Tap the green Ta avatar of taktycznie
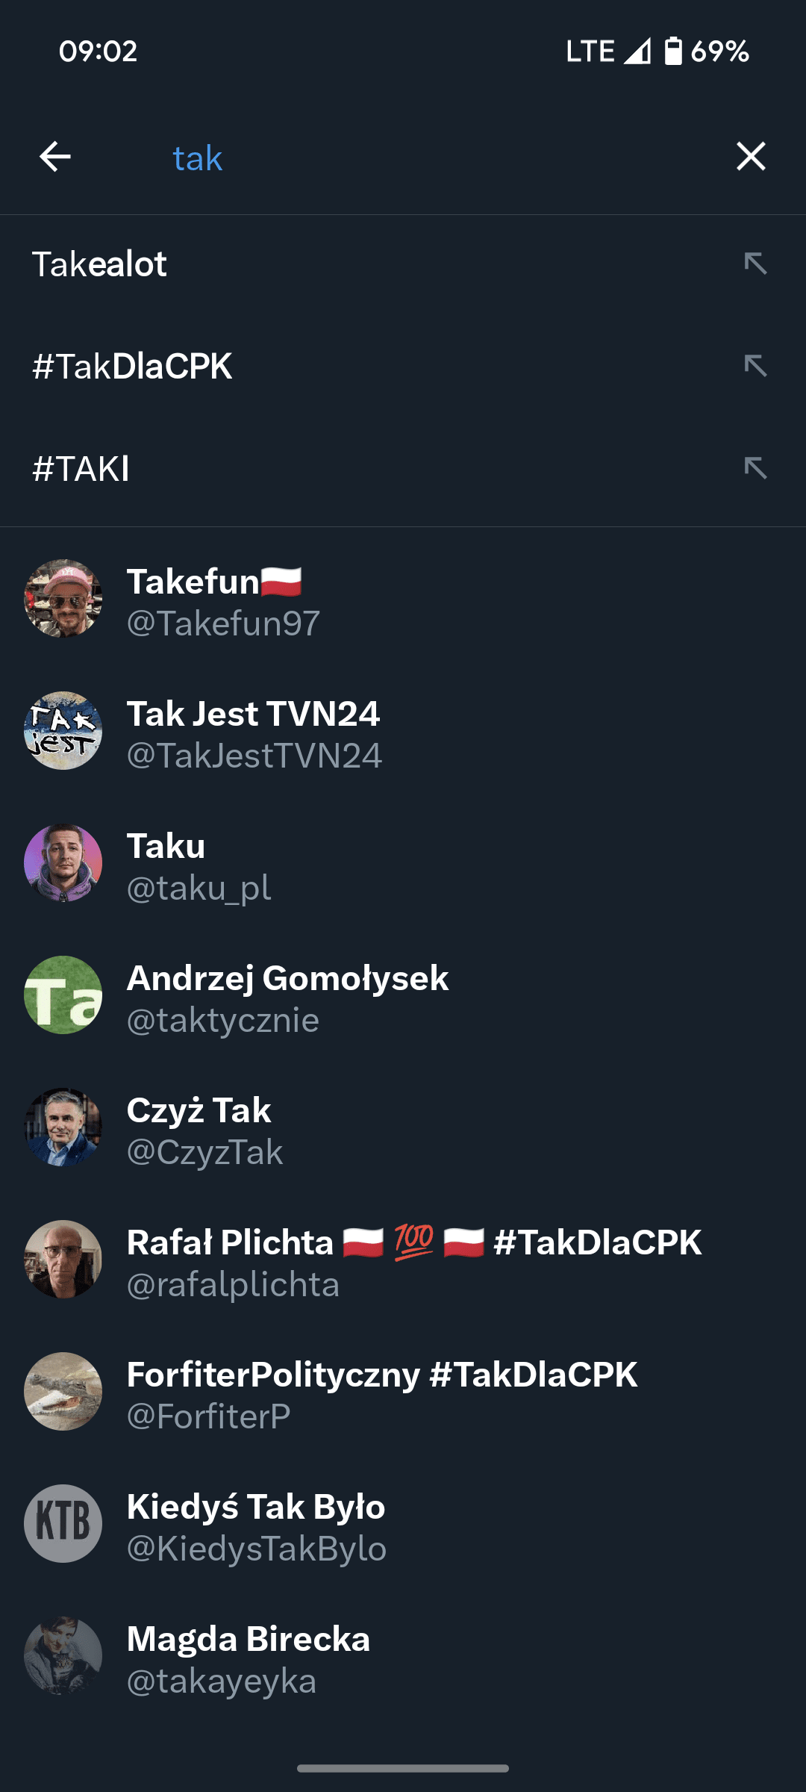 coord(63,995)
